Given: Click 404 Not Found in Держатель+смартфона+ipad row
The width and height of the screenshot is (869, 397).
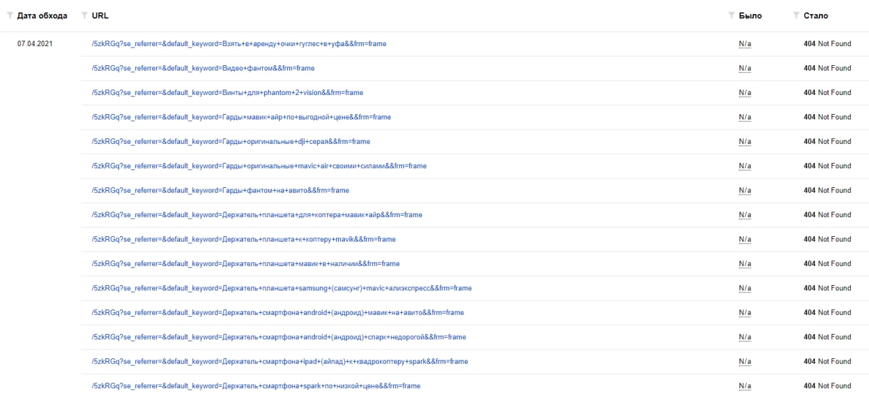Looking at the screenshot, I should click(827, 361).
